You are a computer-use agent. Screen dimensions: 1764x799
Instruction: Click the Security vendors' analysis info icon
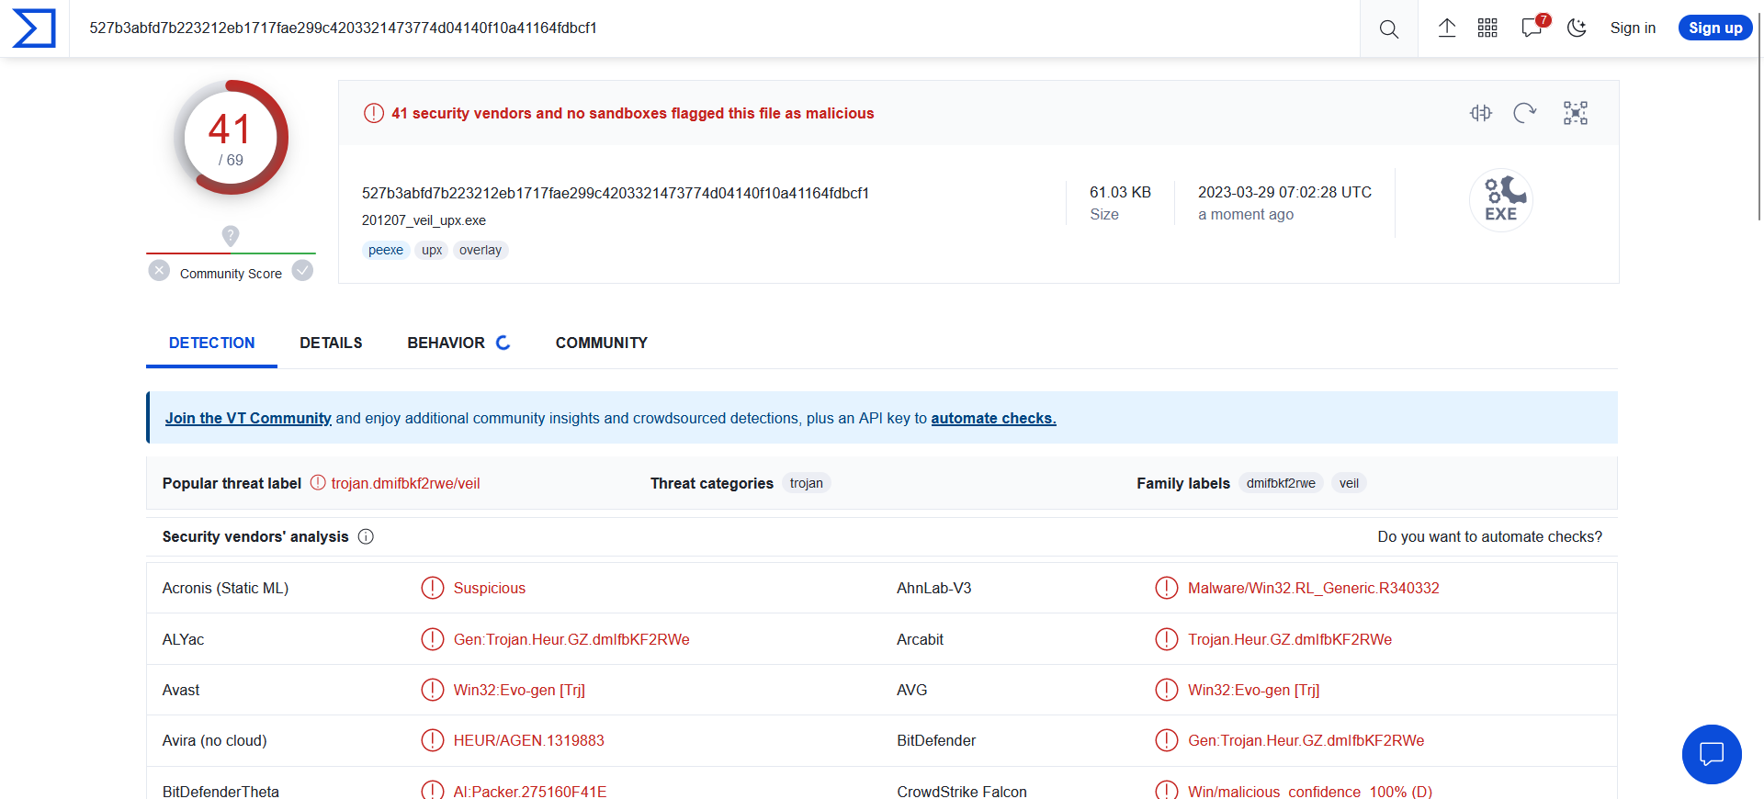click(366, 537)
